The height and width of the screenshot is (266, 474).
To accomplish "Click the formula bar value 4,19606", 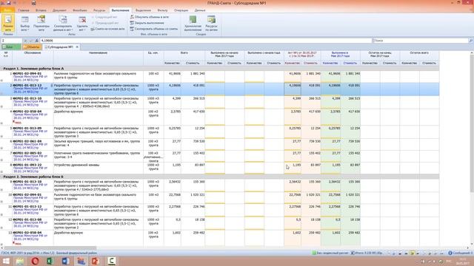I will [x=47, y=41].
